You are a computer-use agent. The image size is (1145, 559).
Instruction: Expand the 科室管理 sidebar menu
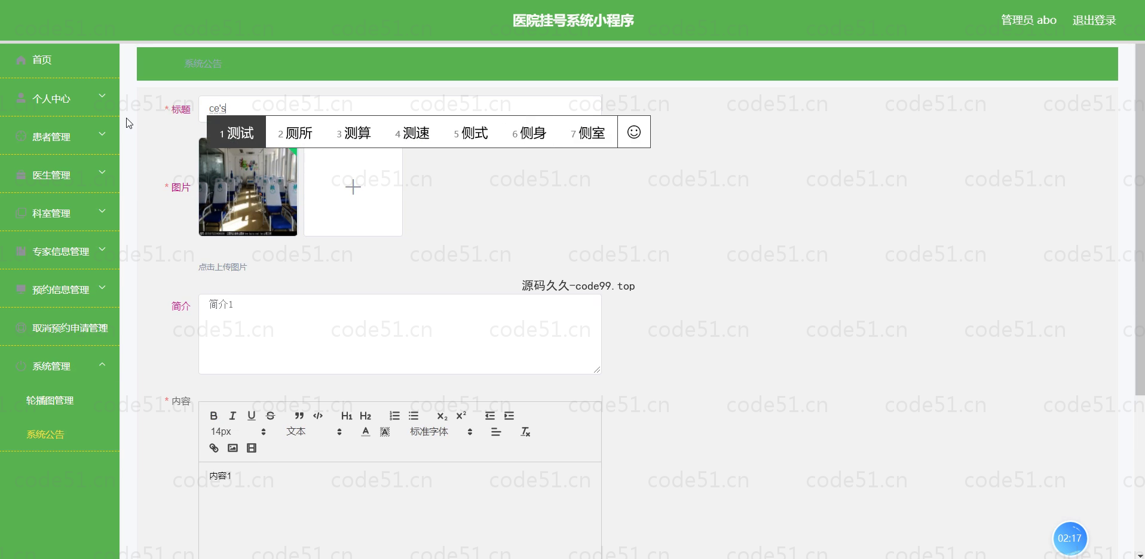[60, 213]
